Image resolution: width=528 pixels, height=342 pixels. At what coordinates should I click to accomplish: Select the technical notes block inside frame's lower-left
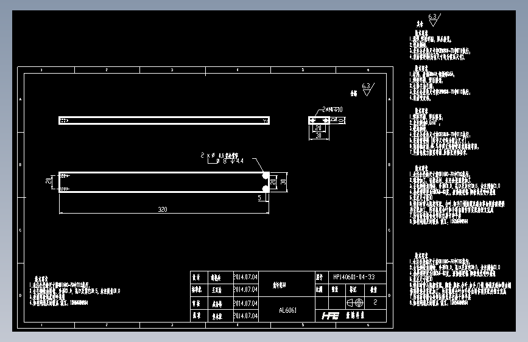point(75,291)
